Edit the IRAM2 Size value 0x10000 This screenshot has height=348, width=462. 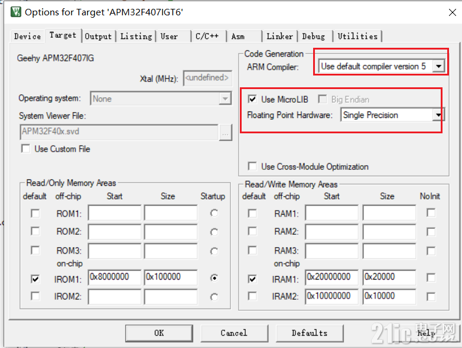click(389, 297)
